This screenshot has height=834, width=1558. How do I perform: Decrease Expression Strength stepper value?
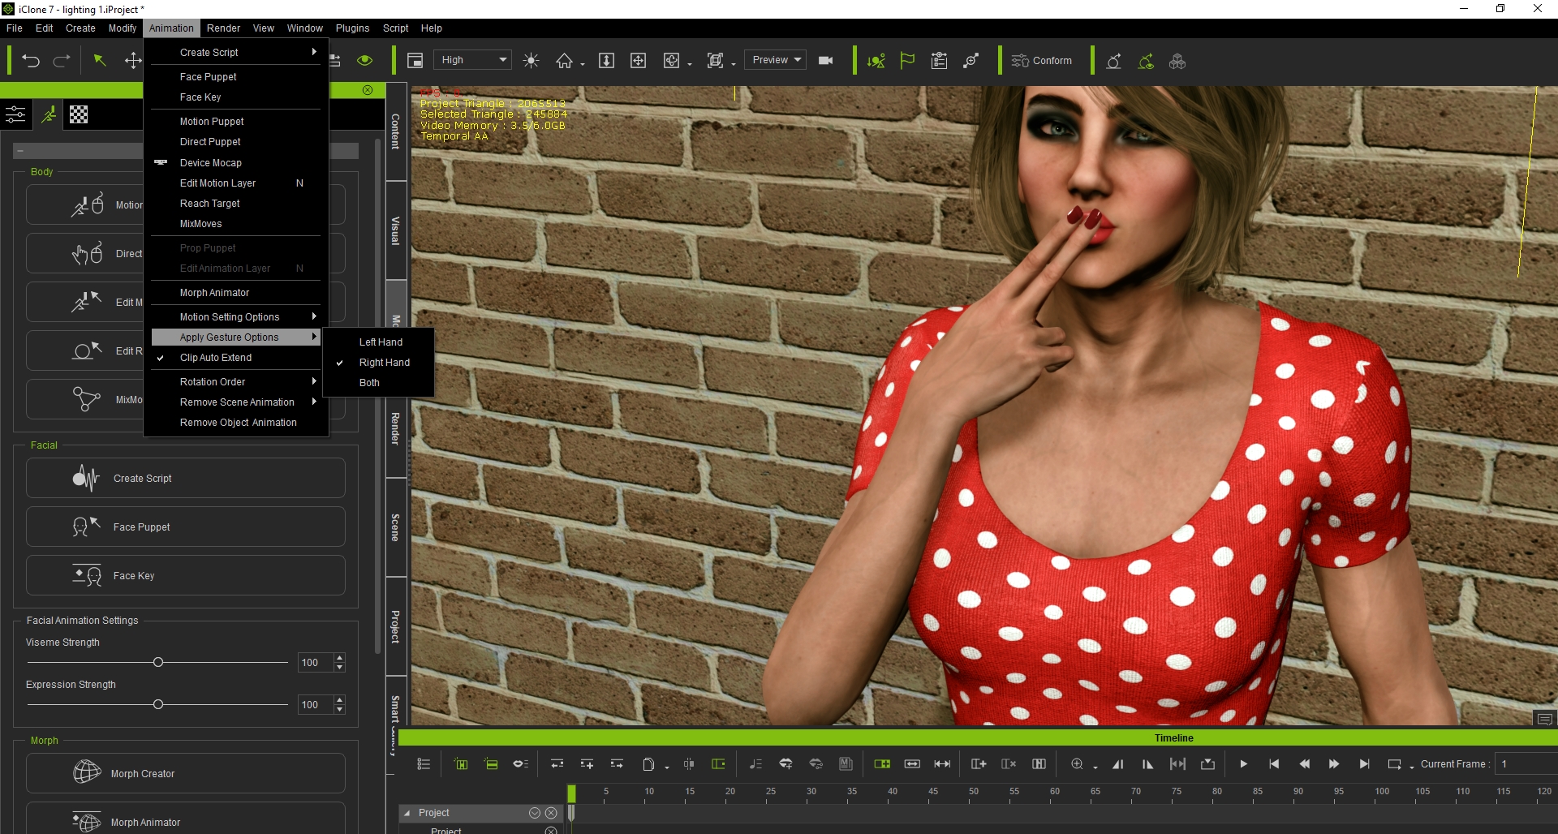pyautogui.click(x=340, y=710)
